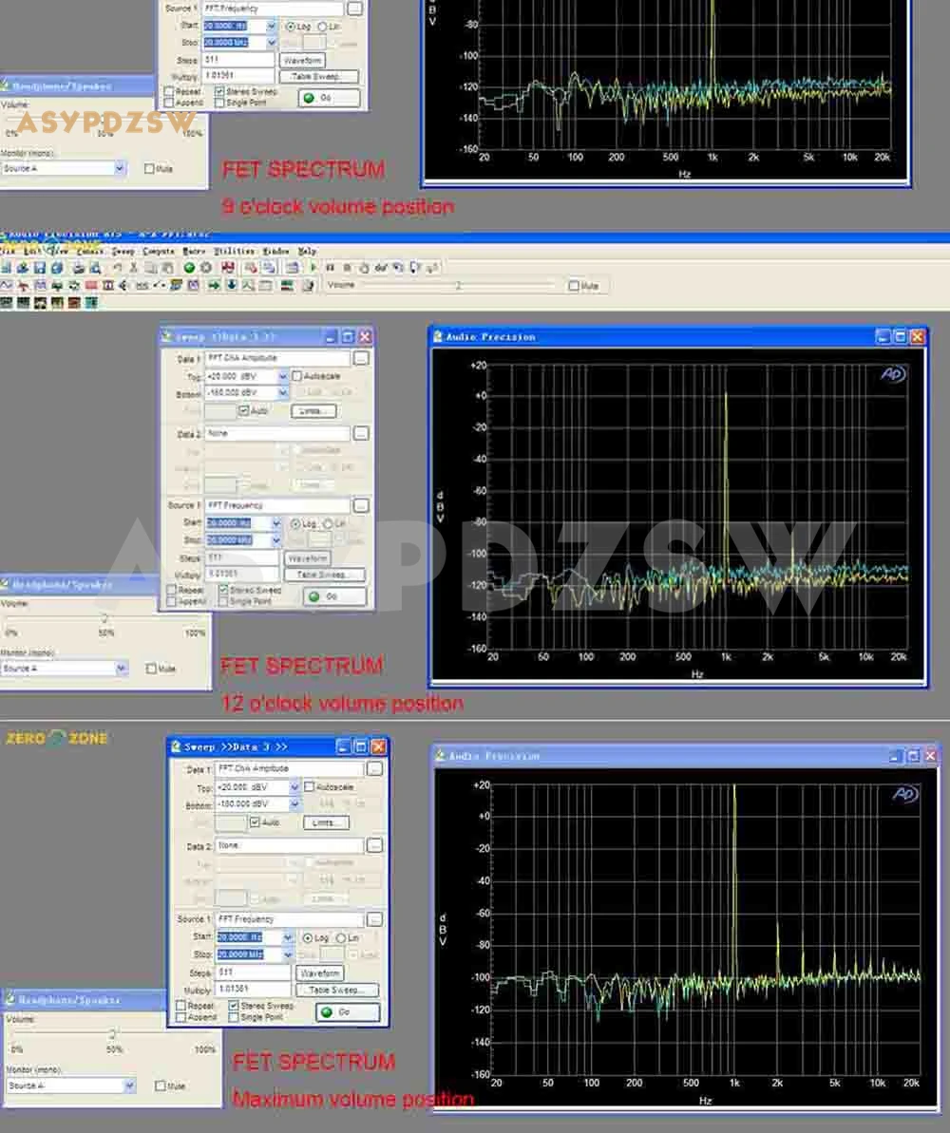
Task: Open the Top dBV dropdown in the Maximum volume Sweep panel
Action: (295, 787)
